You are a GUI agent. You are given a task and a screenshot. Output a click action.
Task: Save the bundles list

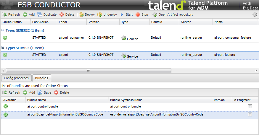[44, 93]
